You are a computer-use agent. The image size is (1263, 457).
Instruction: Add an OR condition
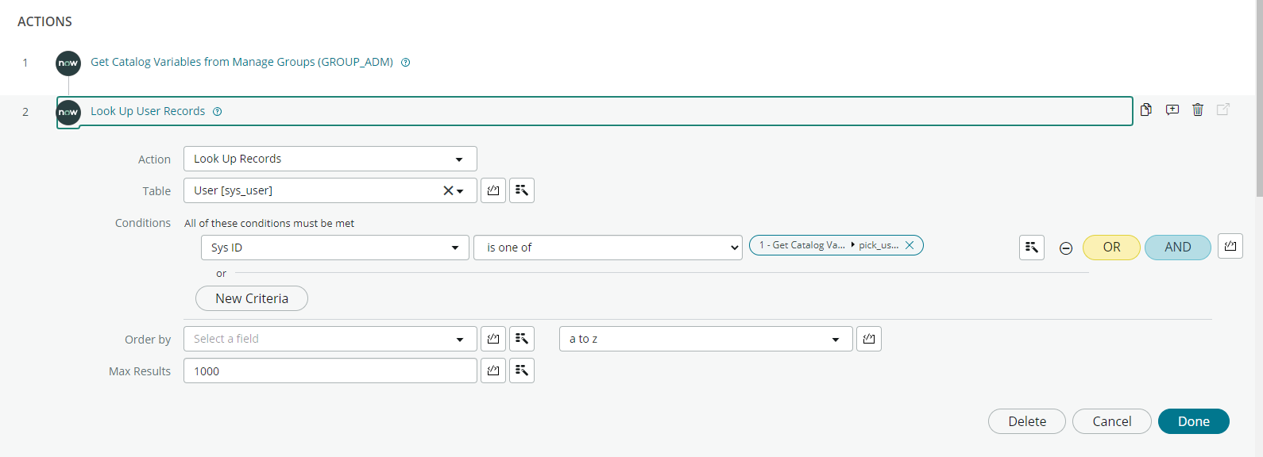pyautogui.click(x=1111, y=248)
